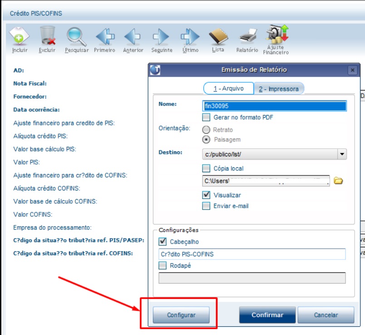Click the Valor PIS label

[x=26, y=162]
